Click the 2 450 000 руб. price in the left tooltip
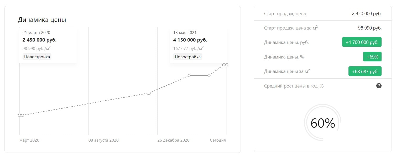Screen dimensions: 396x157 [x=39, y=40]
